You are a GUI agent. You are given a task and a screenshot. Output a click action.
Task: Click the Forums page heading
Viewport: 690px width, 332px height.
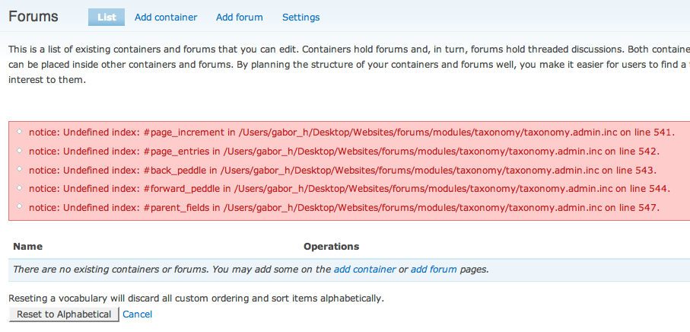click(33, 17)
